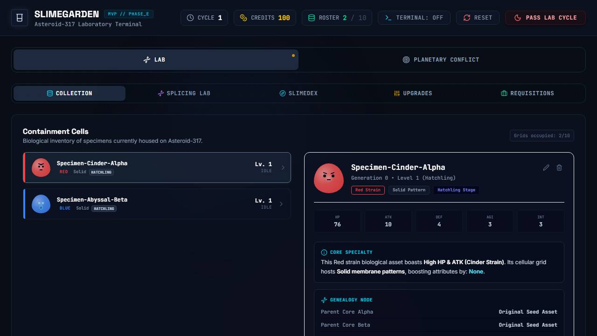Click the SlimeGarden flask logo icon

20,18
